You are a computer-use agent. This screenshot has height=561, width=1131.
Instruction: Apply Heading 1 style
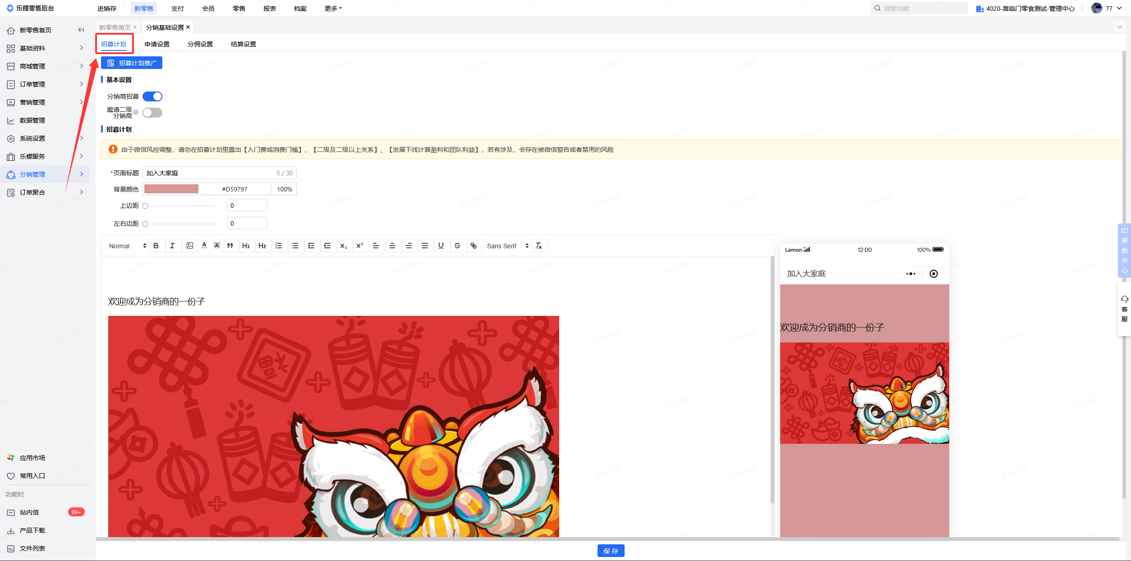pyautogui.click(x=246, y=246)
